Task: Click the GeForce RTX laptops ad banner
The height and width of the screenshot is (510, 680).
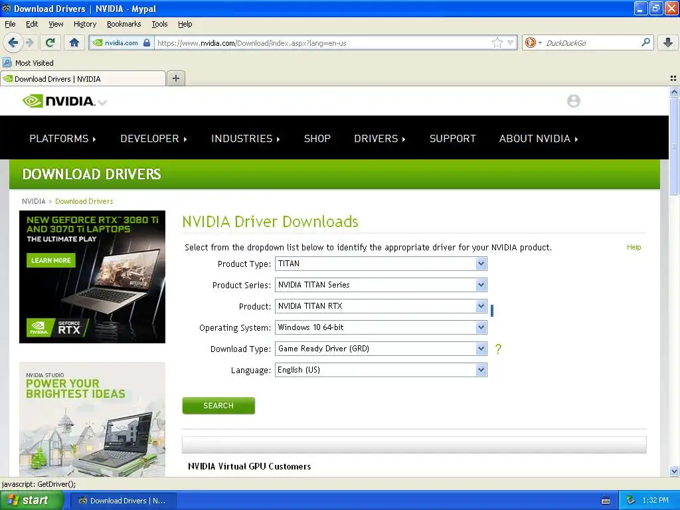Action: pos(92,277)
